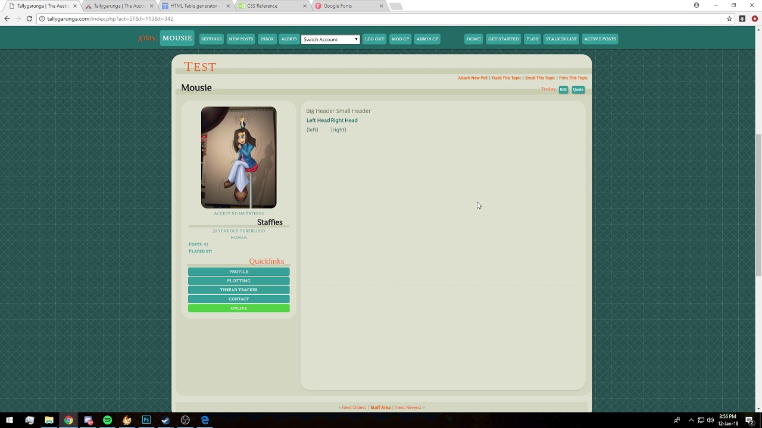Viewport: 762px width, 428px height.
Task: Click green Online status button
Action: click(239, 308)
